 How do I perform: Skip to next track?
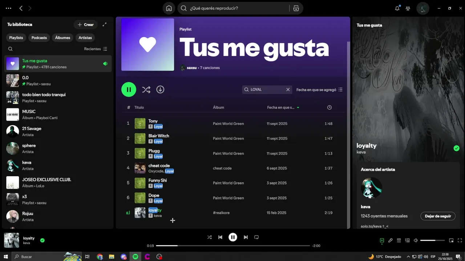point(246,237)
